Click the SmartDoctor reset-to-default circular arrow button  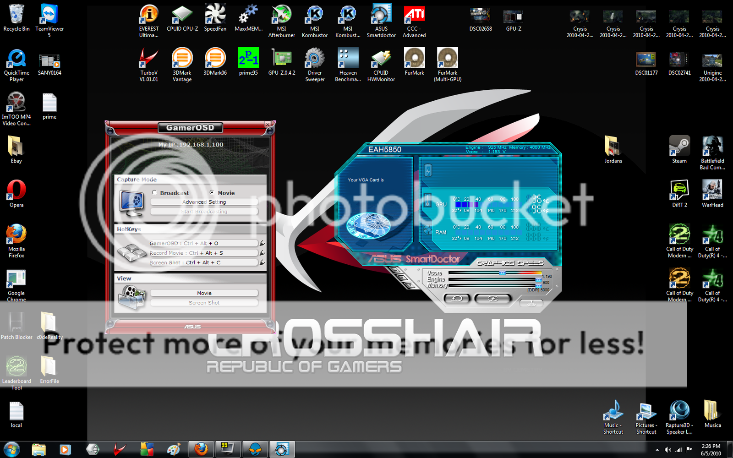(x=457, y=299)
